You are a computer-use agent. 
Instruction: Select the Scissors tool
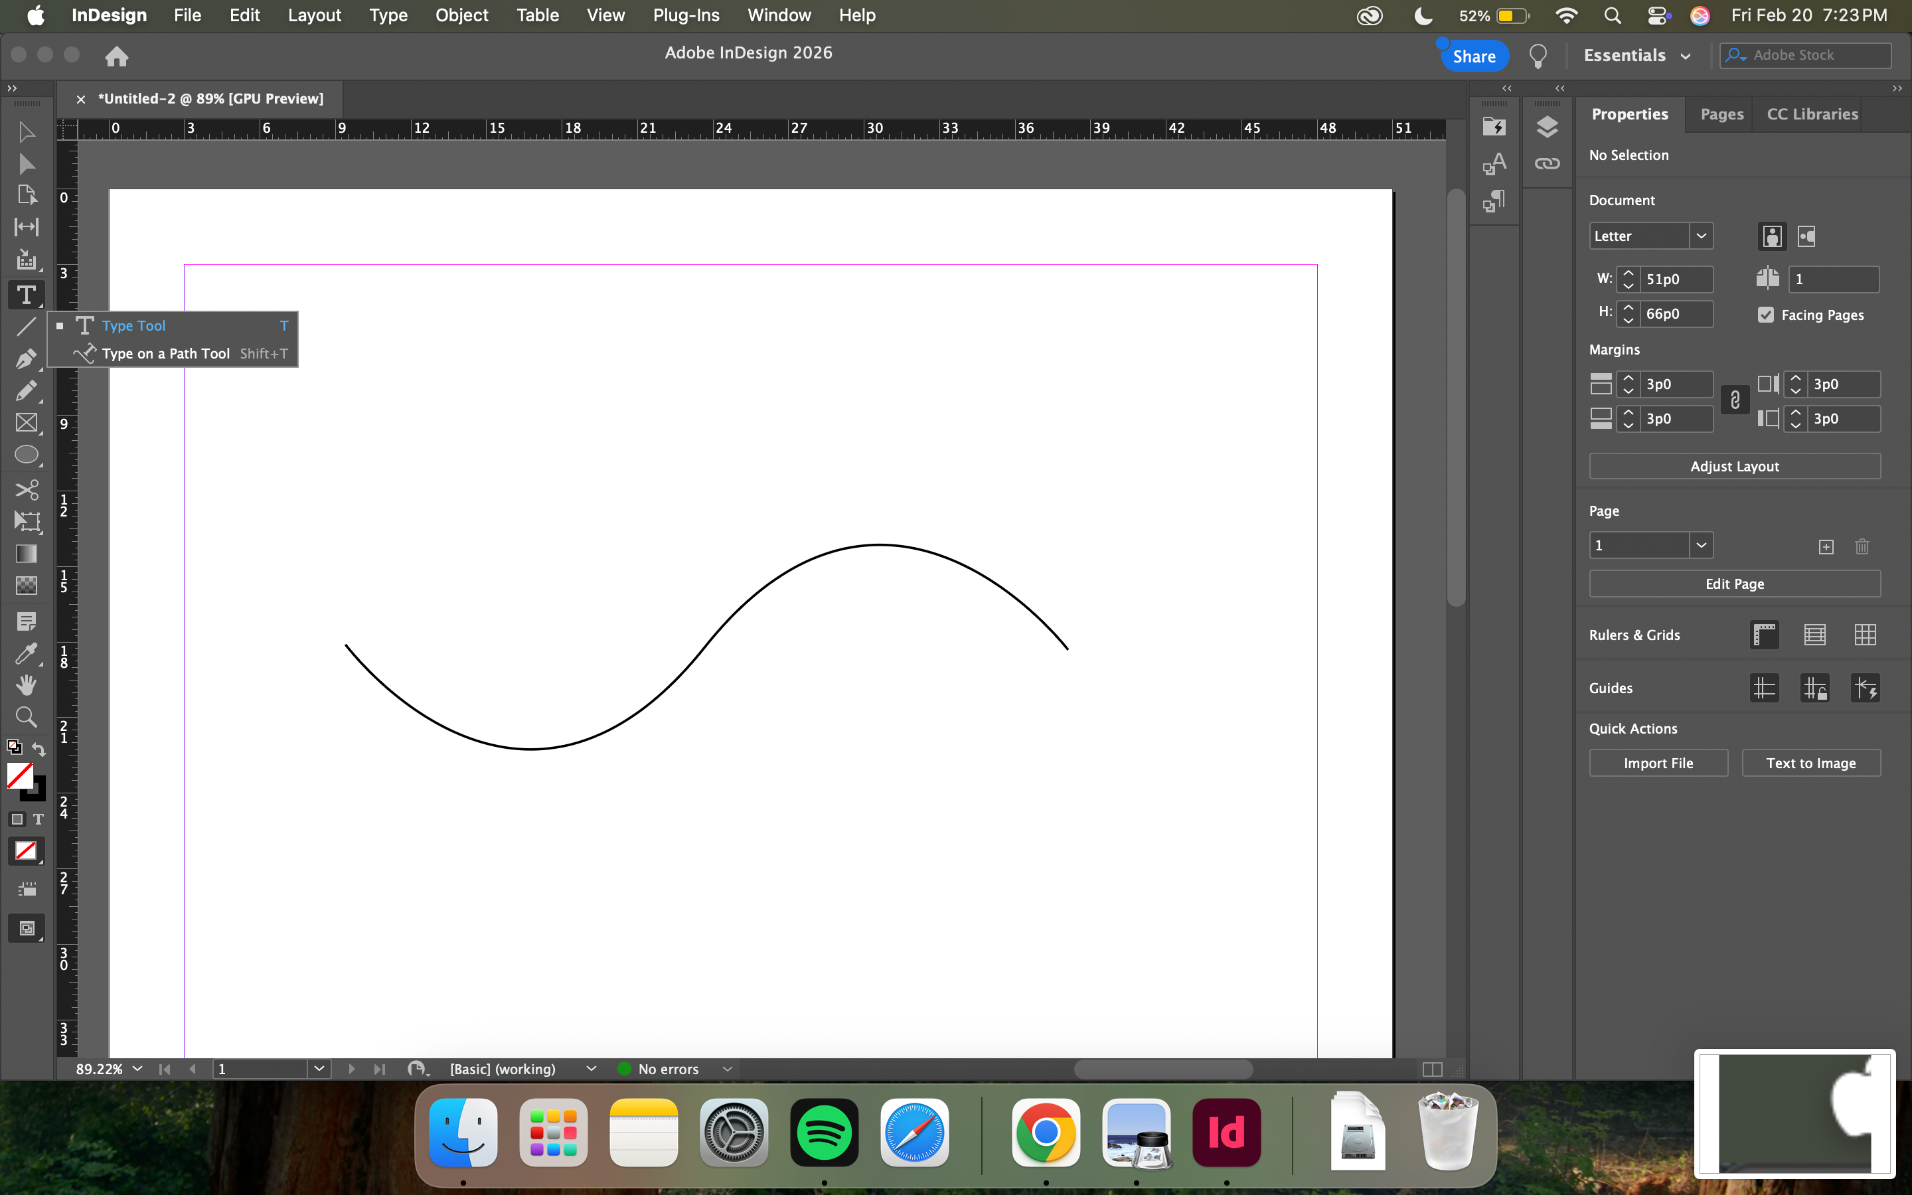25,489
